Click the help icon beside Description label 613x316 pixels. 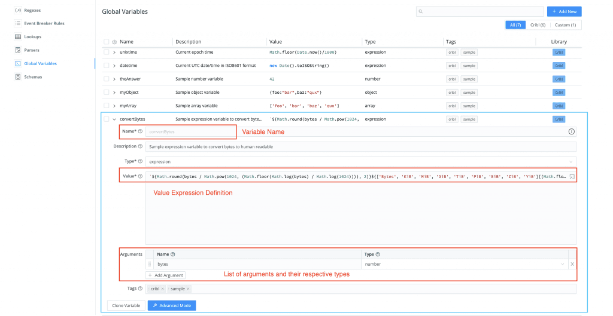(x=140, y=146)
